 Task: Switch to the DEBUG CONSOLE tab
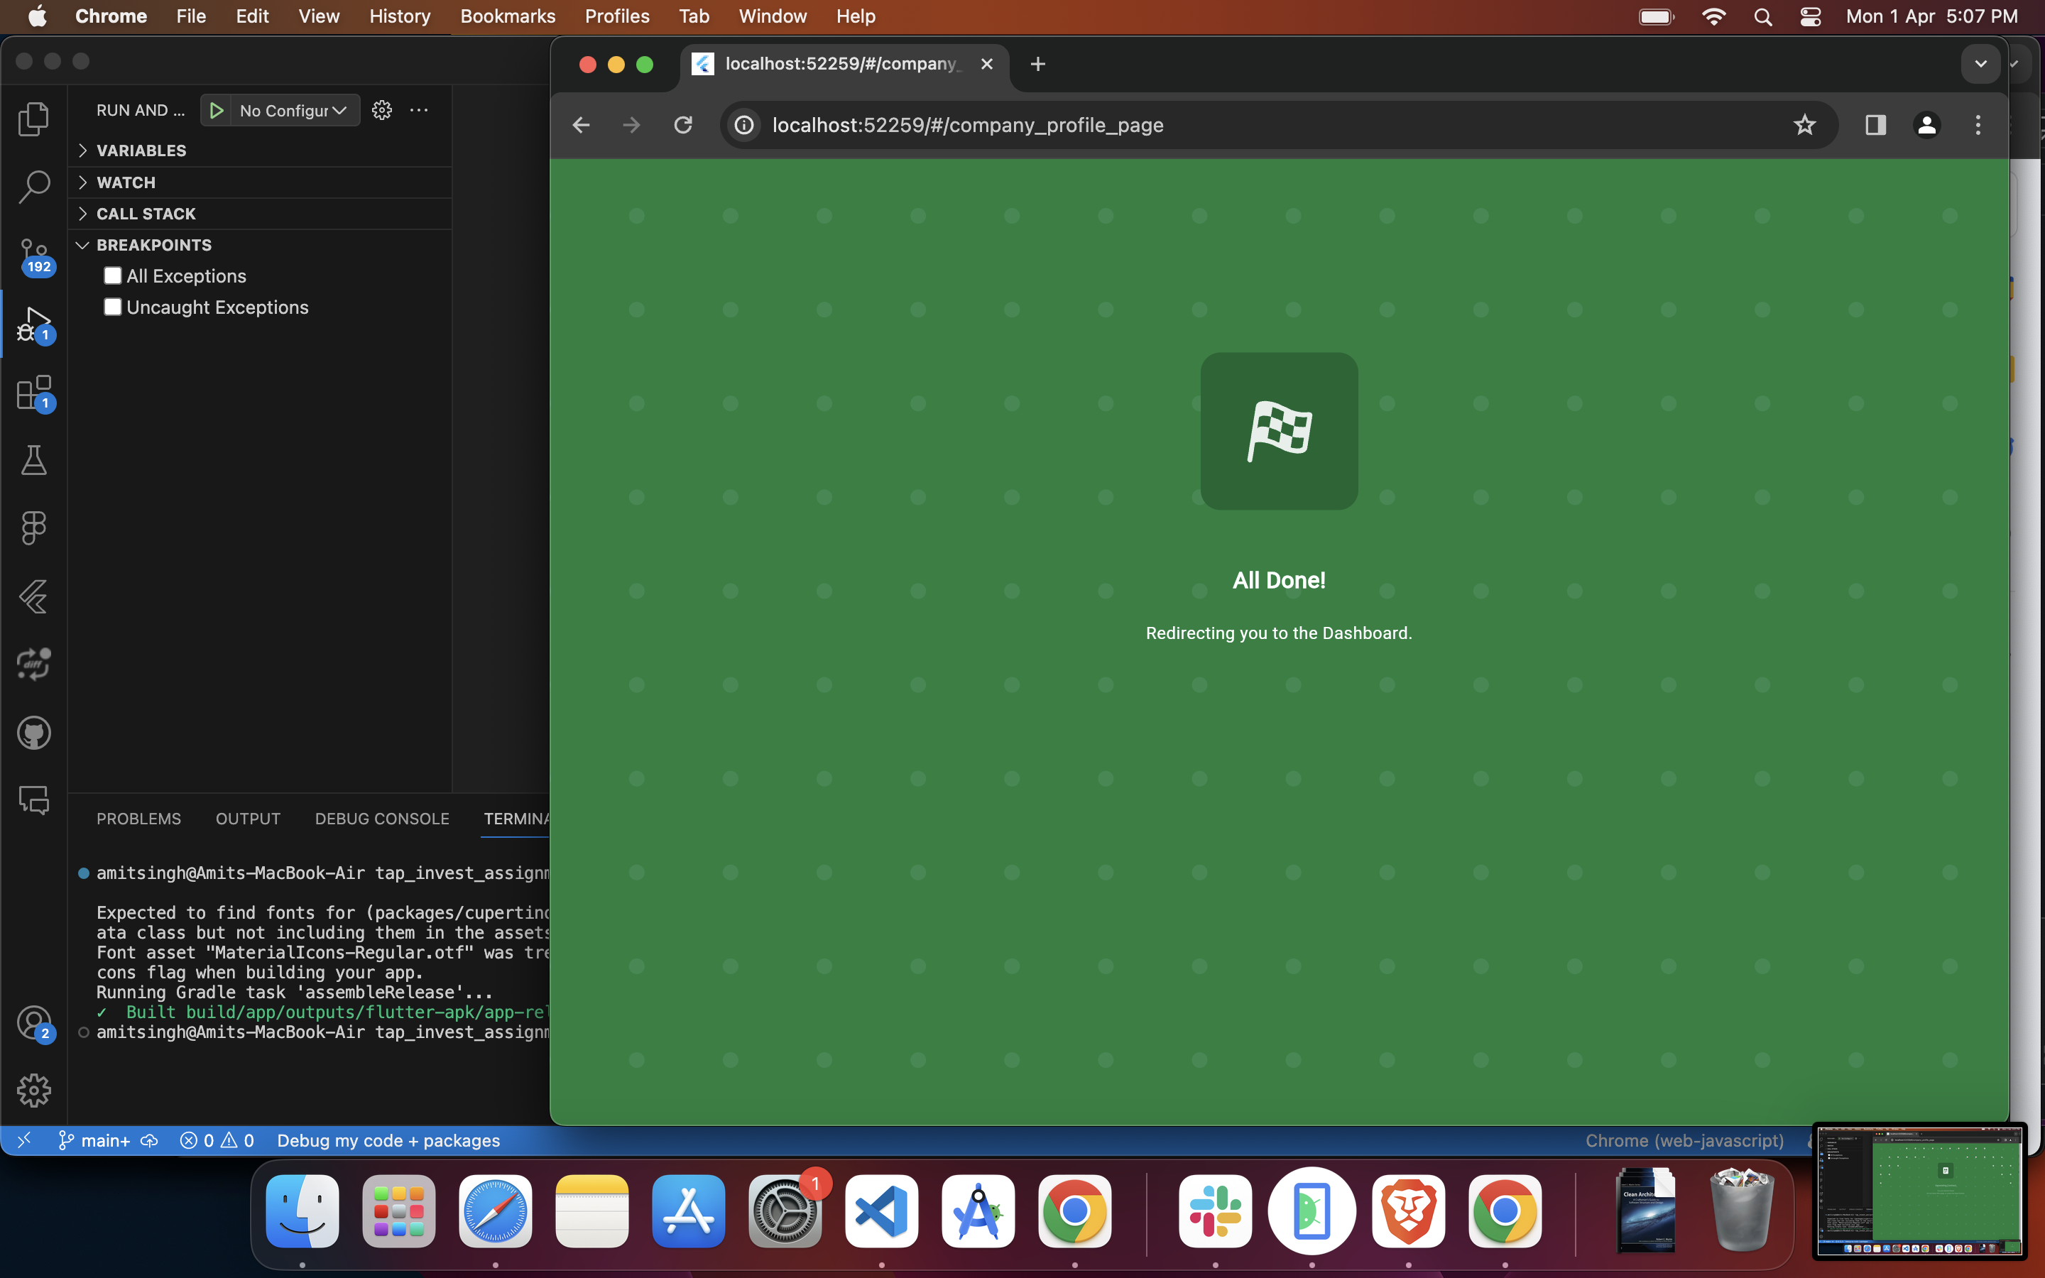pyautogui.click(x=381, y=818)
